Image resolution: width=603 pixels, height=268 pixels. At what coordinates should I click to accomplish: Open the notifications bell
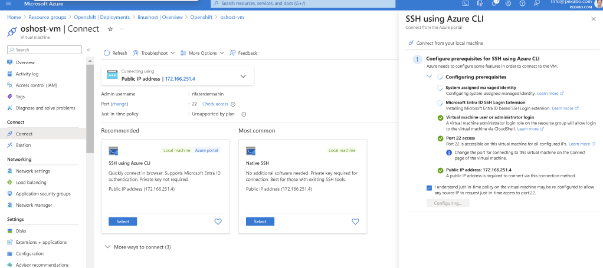pyautogui.click(x=494, y=3)
